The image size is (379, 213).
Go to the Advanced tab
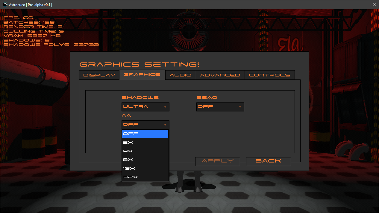(220, 75)
